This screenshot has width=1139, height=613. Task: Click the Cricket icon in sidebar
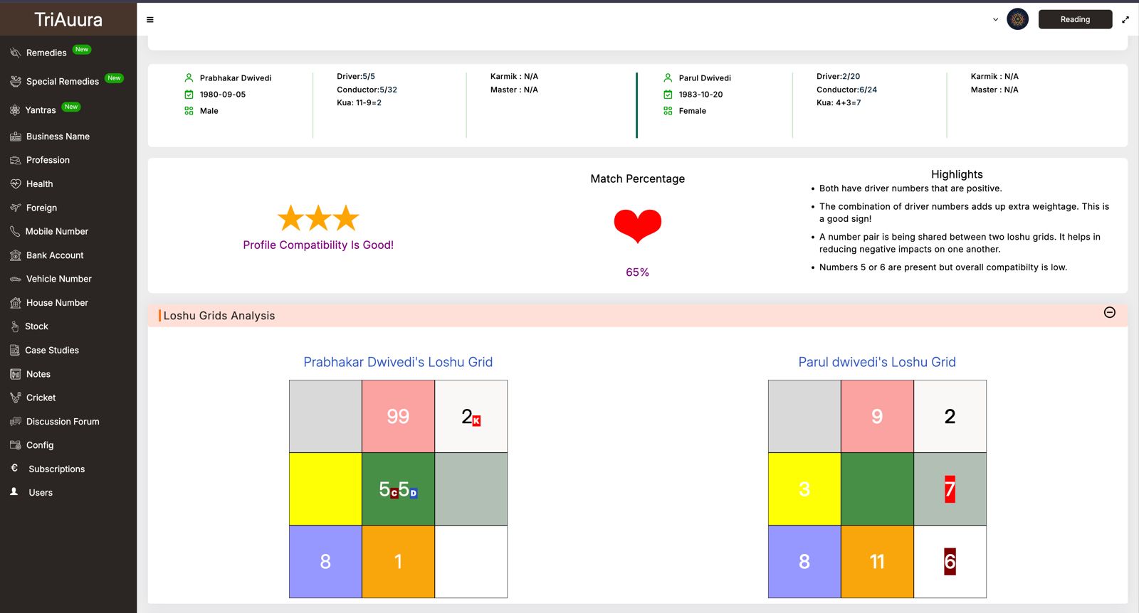pyautogui.click(x=16, y=398)
